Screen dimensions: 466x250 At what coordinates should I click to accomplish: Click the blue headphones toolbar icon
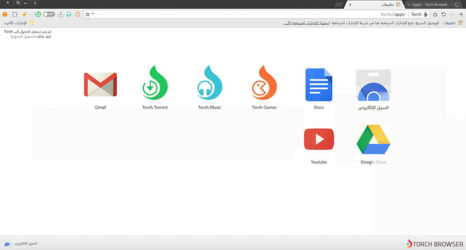[69, 14]
